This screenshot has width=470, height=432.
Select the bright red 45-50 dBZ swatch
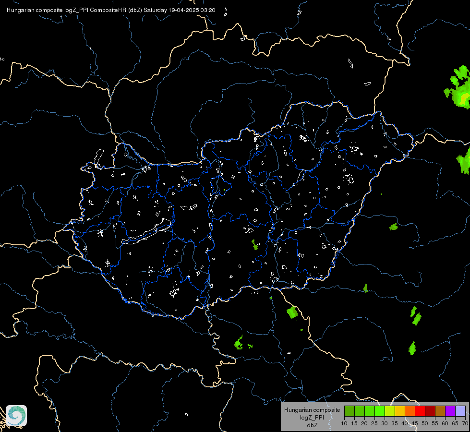click(x=420, y=411)
